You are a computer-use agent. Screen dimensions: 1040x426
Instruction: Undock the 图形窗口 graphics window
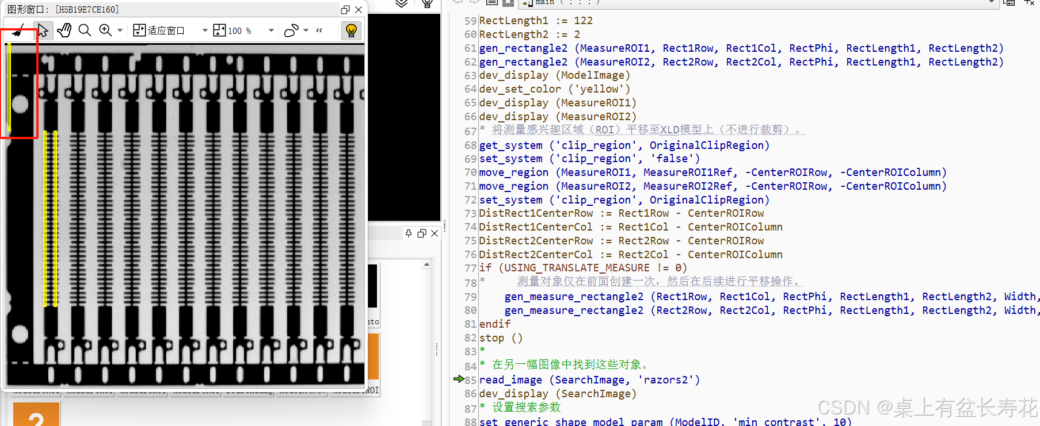(345, 9)
